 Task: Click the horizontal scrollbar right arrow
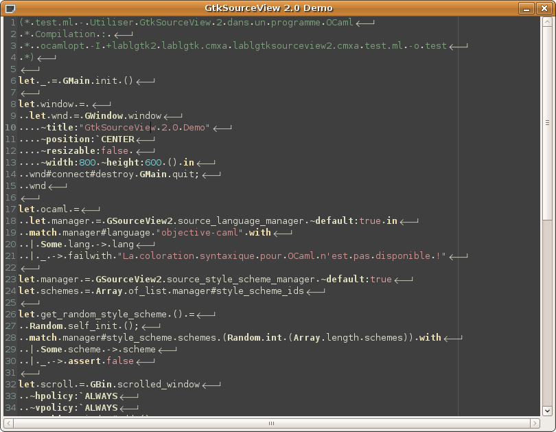coord(535,422)
